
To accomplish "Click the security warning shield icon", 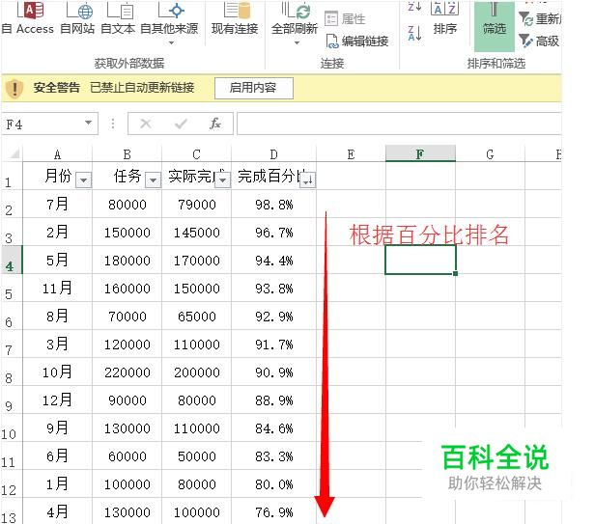I will [14, 89].
